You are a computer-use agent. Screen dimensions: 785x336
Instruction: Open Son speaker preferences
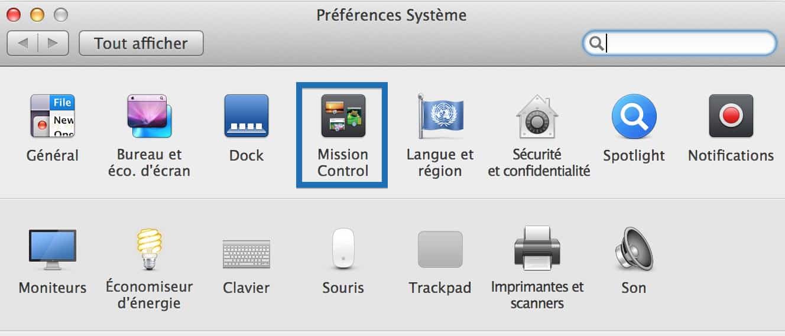(x=634, y=249)
